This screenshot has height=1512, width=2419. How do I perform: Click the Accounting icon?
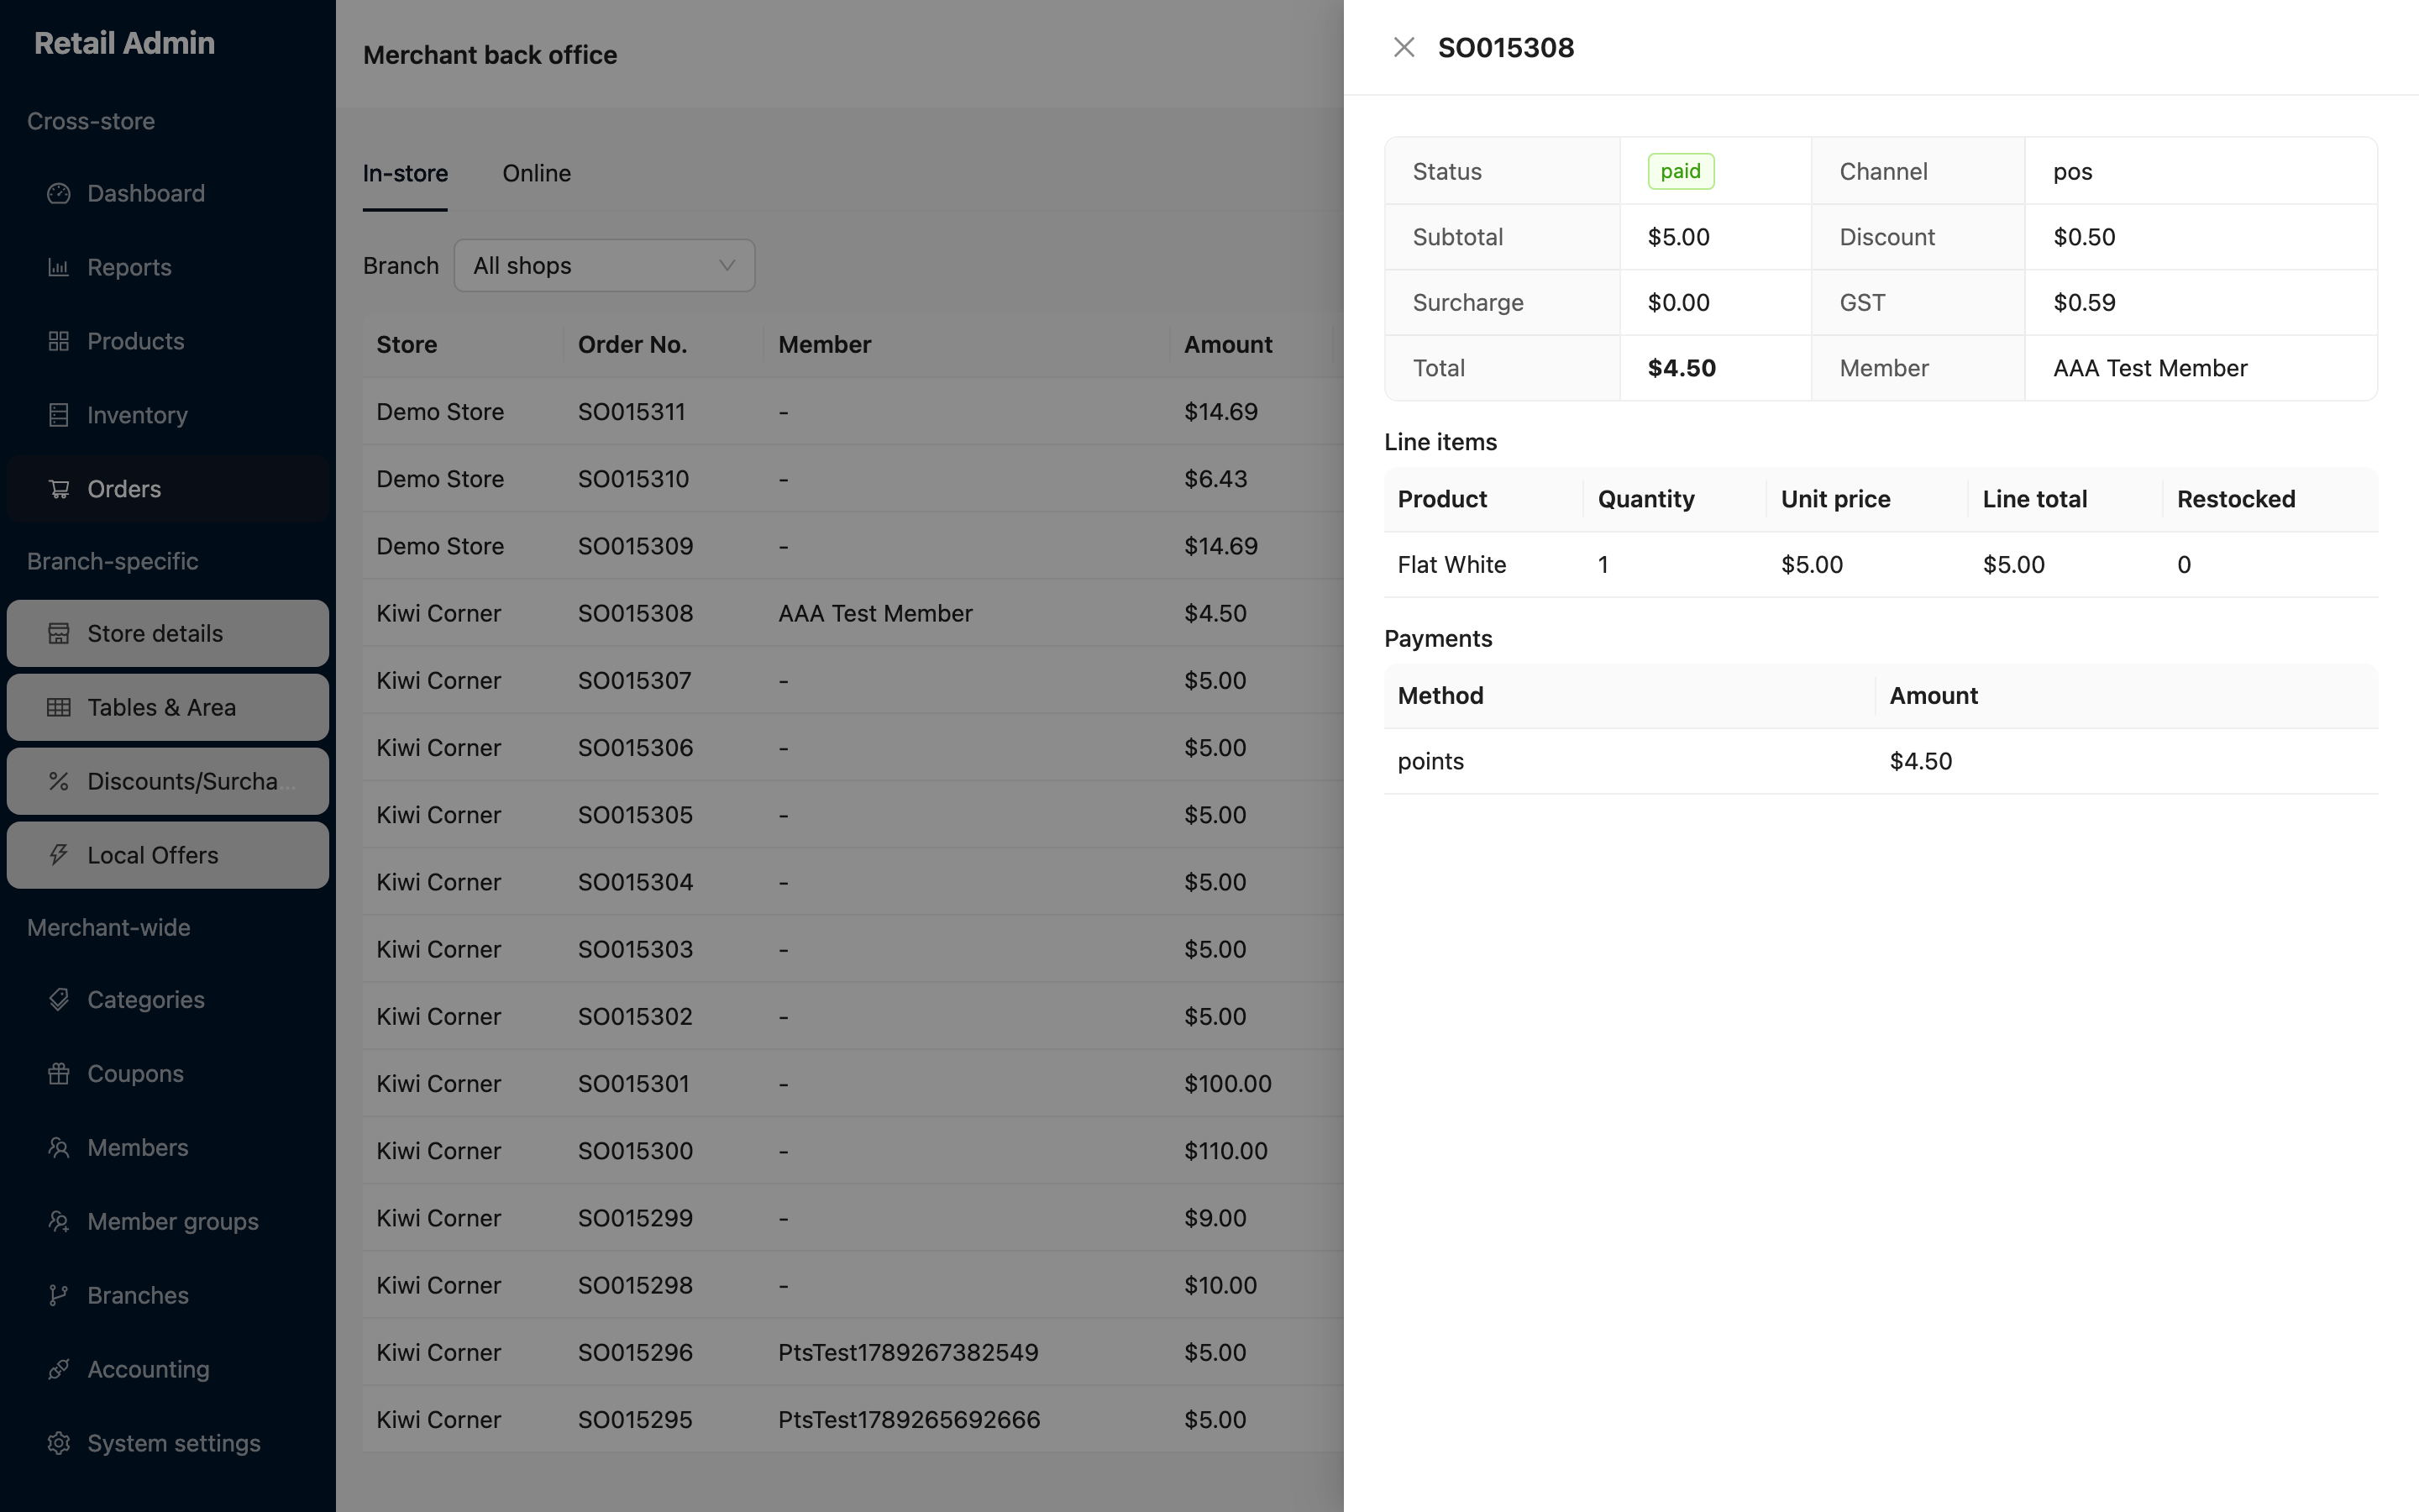[59, 1369]
